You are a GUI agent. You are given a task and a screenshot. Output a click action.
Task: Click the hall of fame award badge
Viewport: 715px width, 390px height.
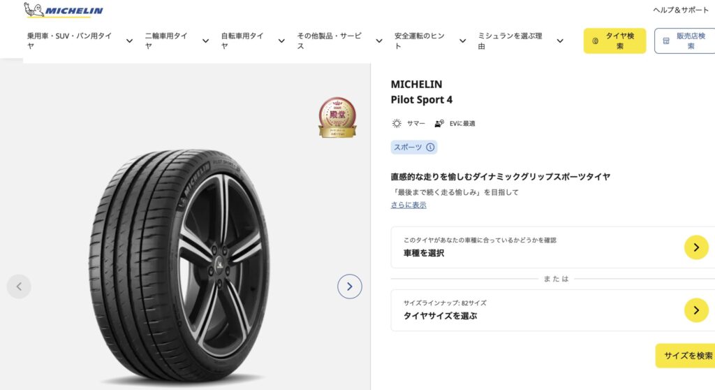[x=337, y=117]
